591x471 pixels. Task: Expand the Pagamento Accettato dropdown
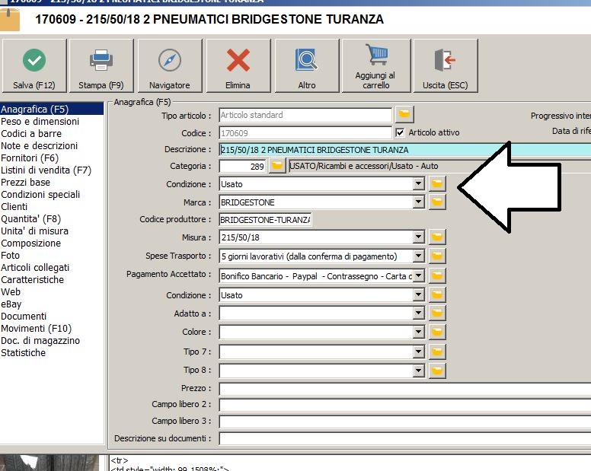pos(418,276)
